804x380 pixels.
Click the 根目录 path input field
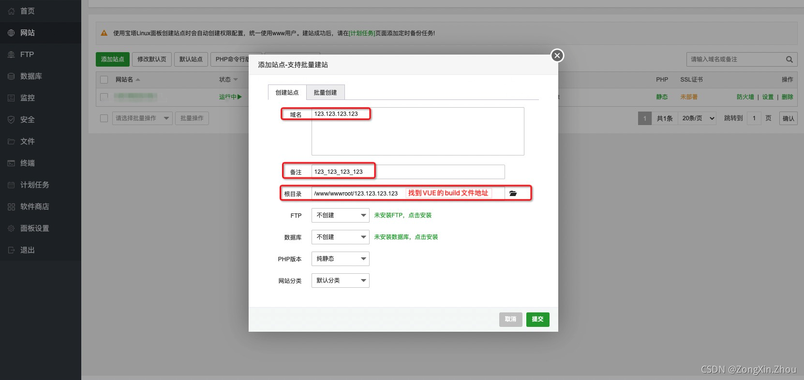(x=408, y=193)
